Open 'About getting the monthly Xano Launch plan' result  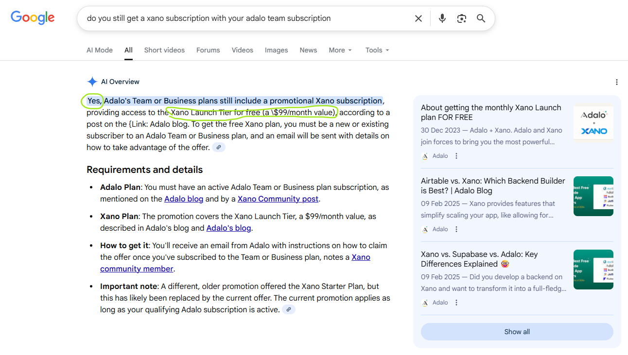click(491, 112)
